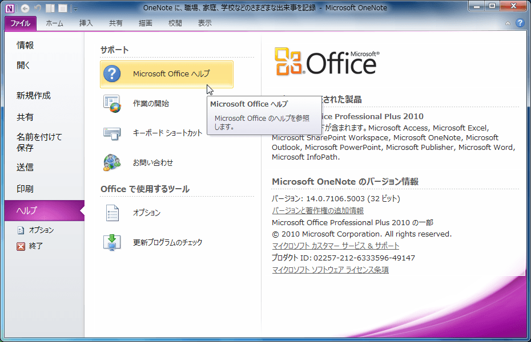
Task: Click the キーボード ショートカット label
Action: click(x=168, y=133)
